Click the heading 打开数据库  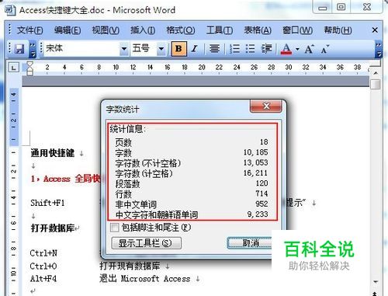tap(53, 228)
